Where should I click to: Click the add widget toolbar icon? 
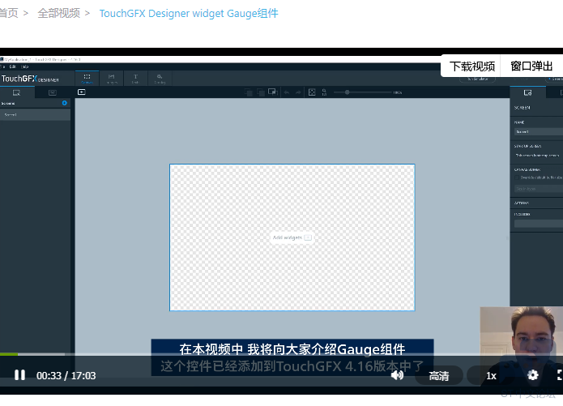(x=82, y=92)
